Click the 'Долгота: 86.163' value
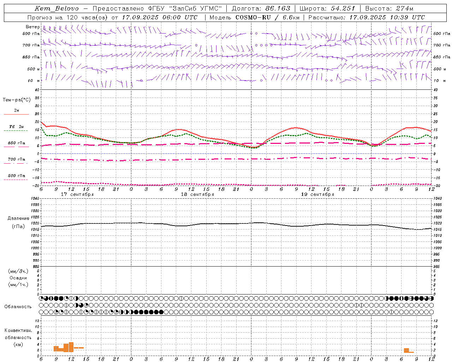452x362 pixels. 261,8
